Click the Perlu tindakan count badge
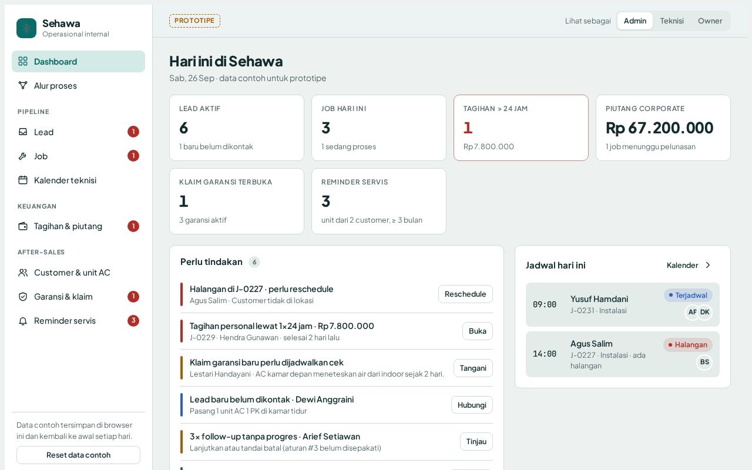 tap(254, 262)
